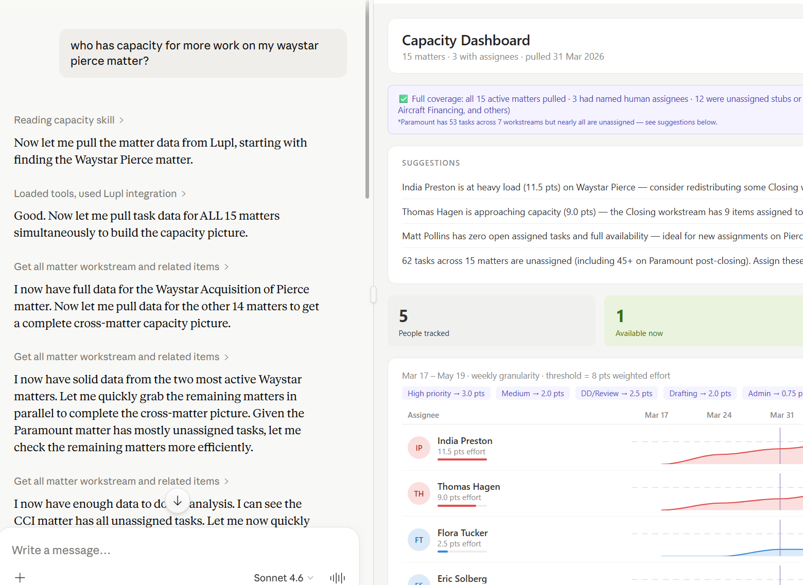Click the Assignee column header
Image resolution: width=803 pixels, height=585 pixels.
point(423,415)
